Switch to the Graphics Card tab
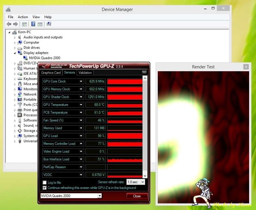Image resolution: width=256 pixels, height=210 pixels. (x=51, y=73)
